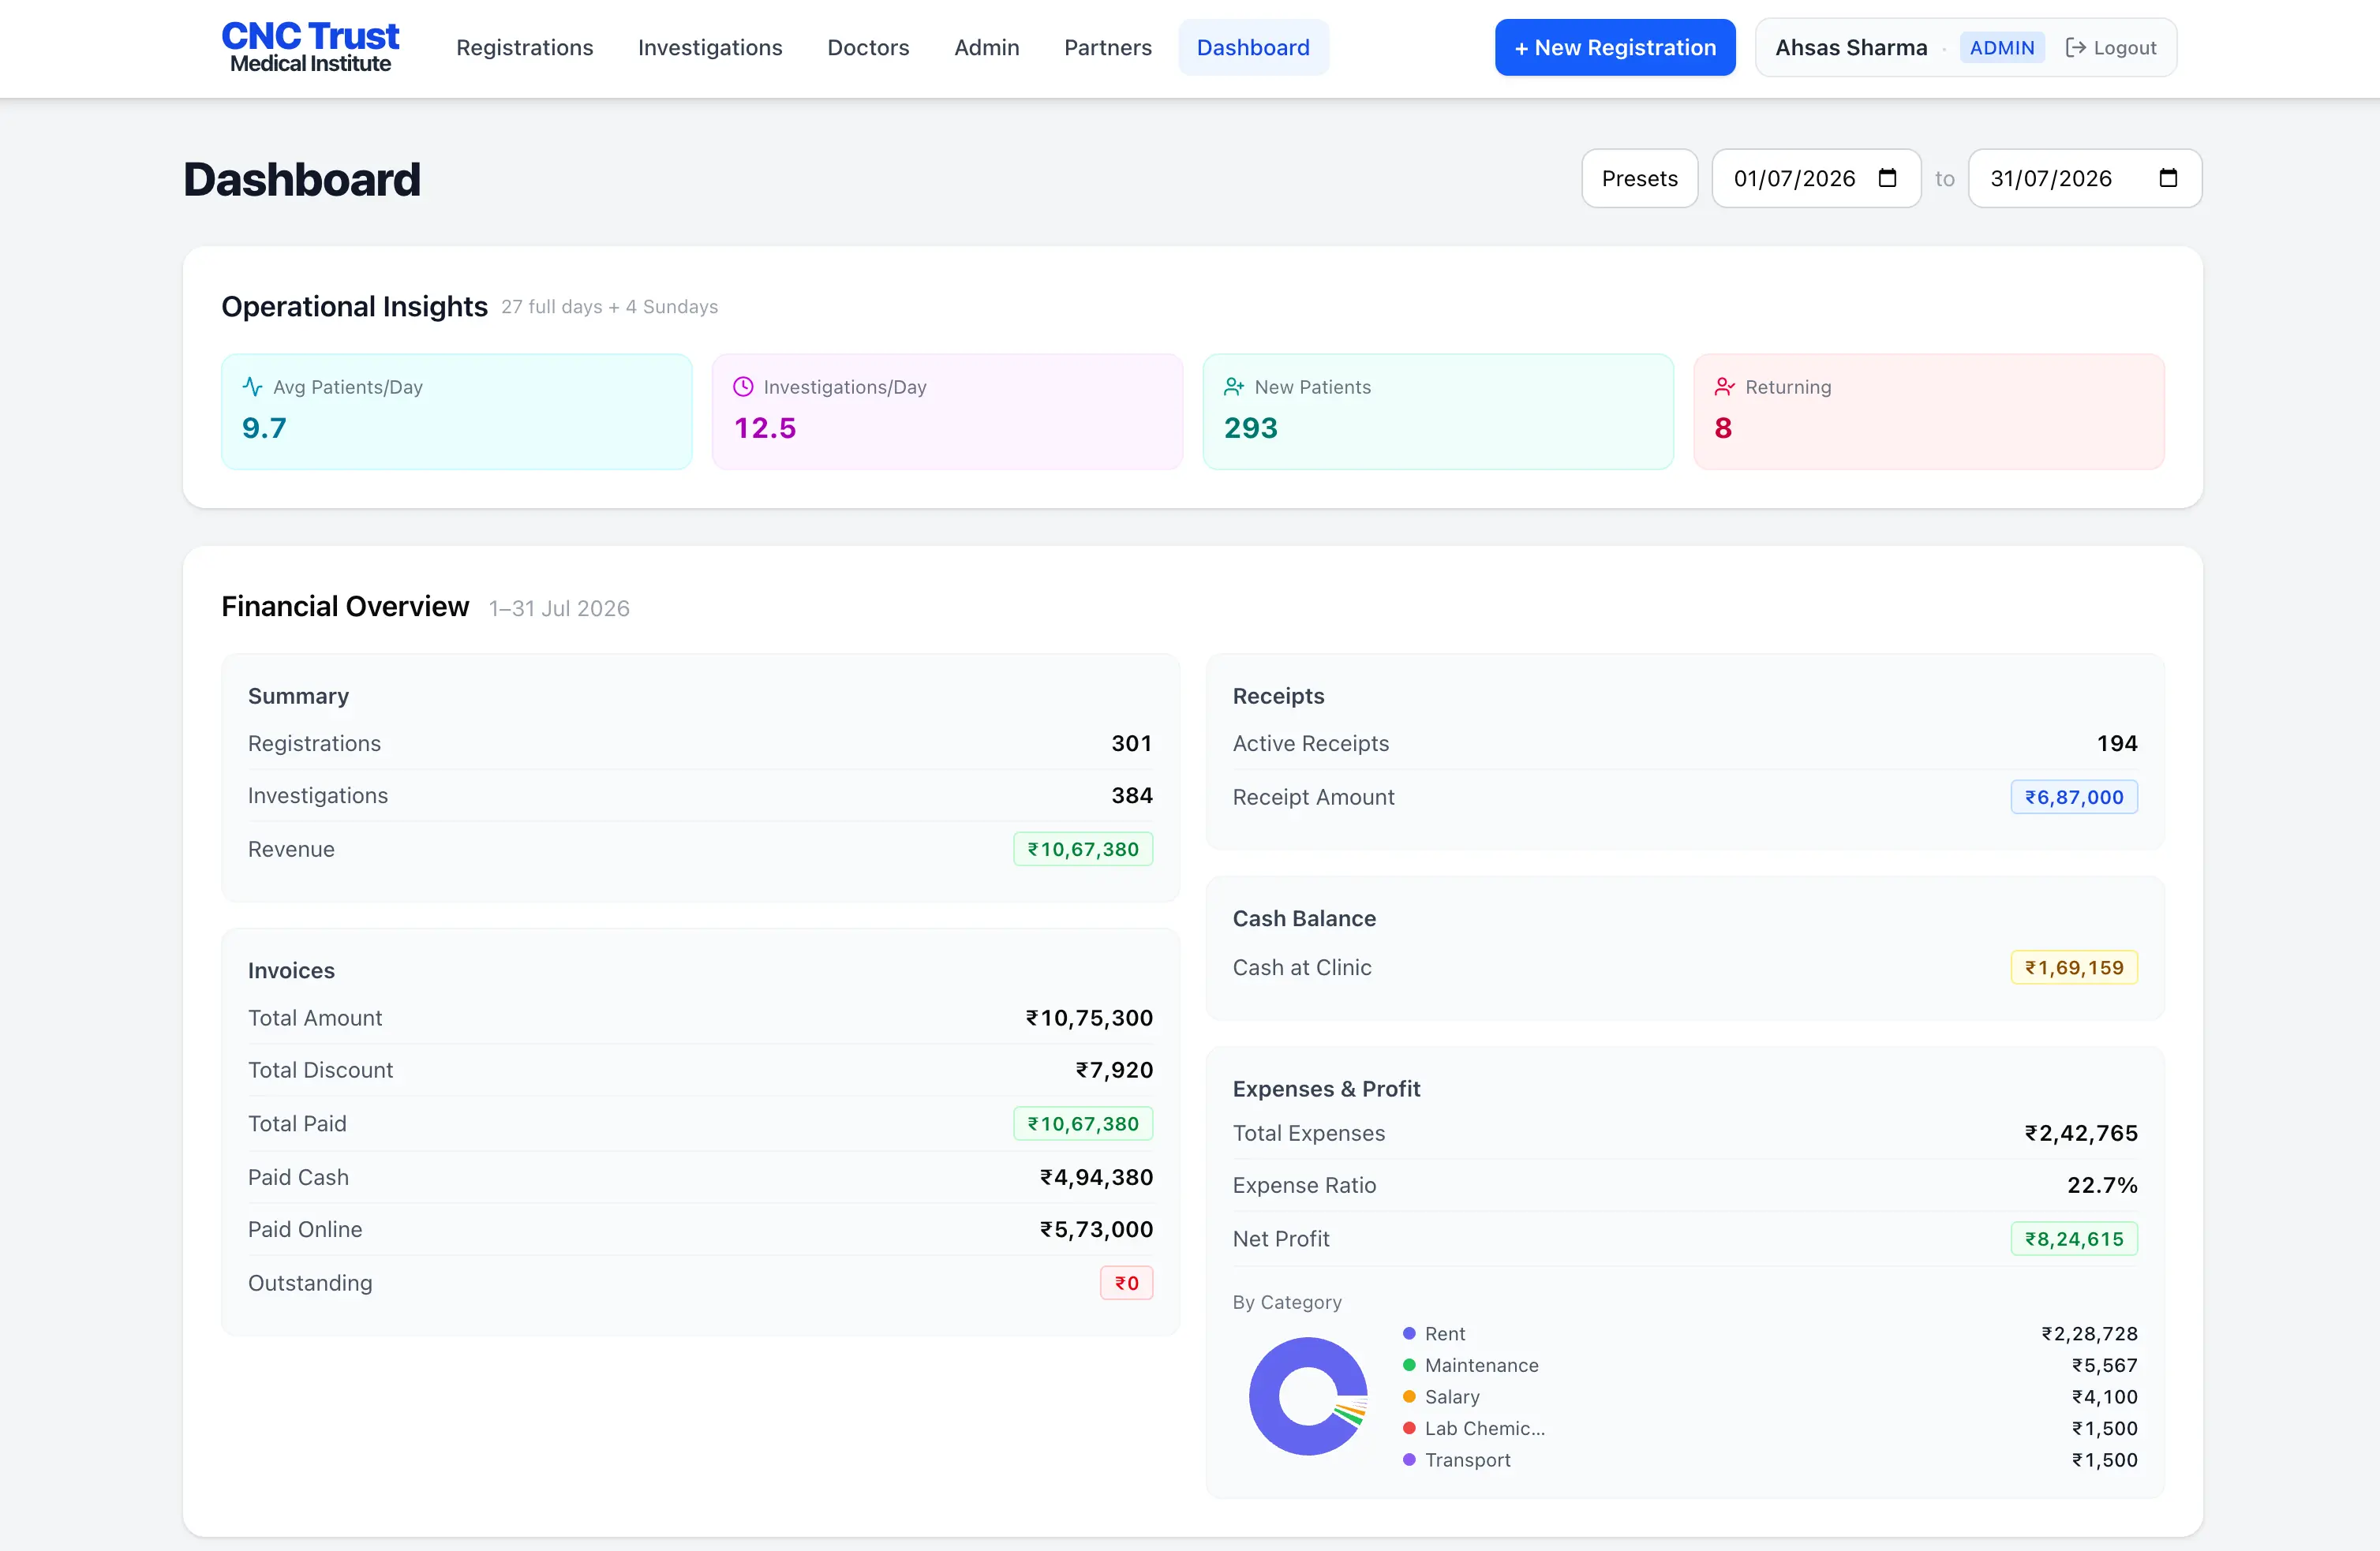
Task: Open the Admin nav item
Action: pyautogui.click(x=986, y=47)
